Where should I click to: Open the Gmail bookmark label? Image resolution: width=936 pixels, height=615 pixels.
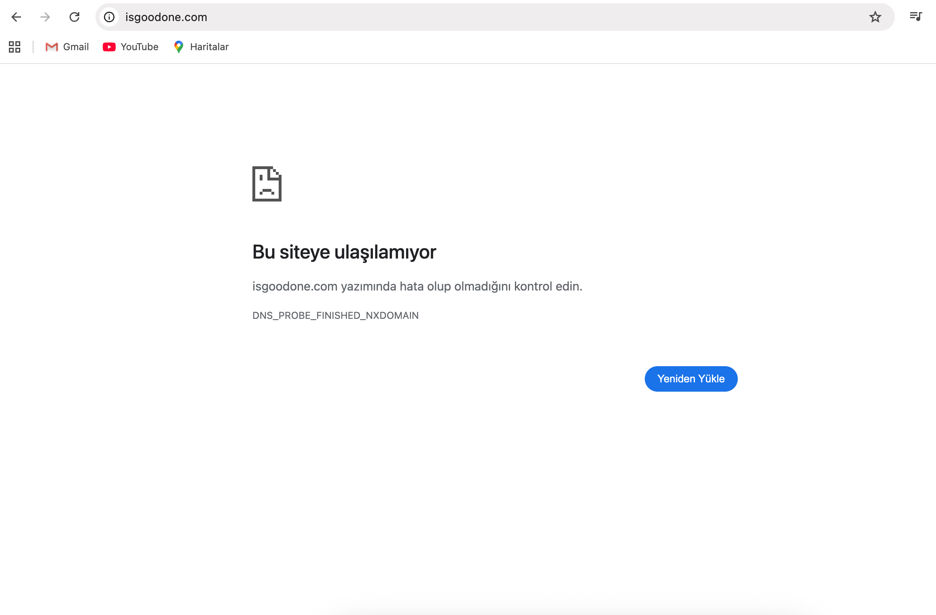76,47
